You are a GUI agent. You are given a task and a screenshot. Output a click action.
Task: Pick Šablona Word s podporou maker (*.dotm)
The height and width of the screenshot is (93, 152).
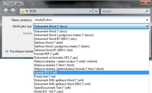[x=91, y=46]
